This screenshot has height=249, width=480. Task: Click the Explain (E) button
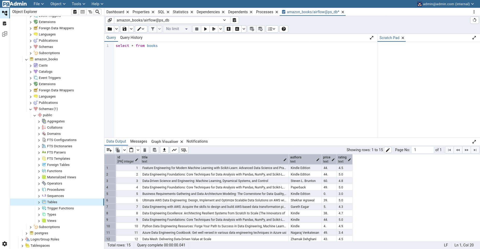point(229,29)
